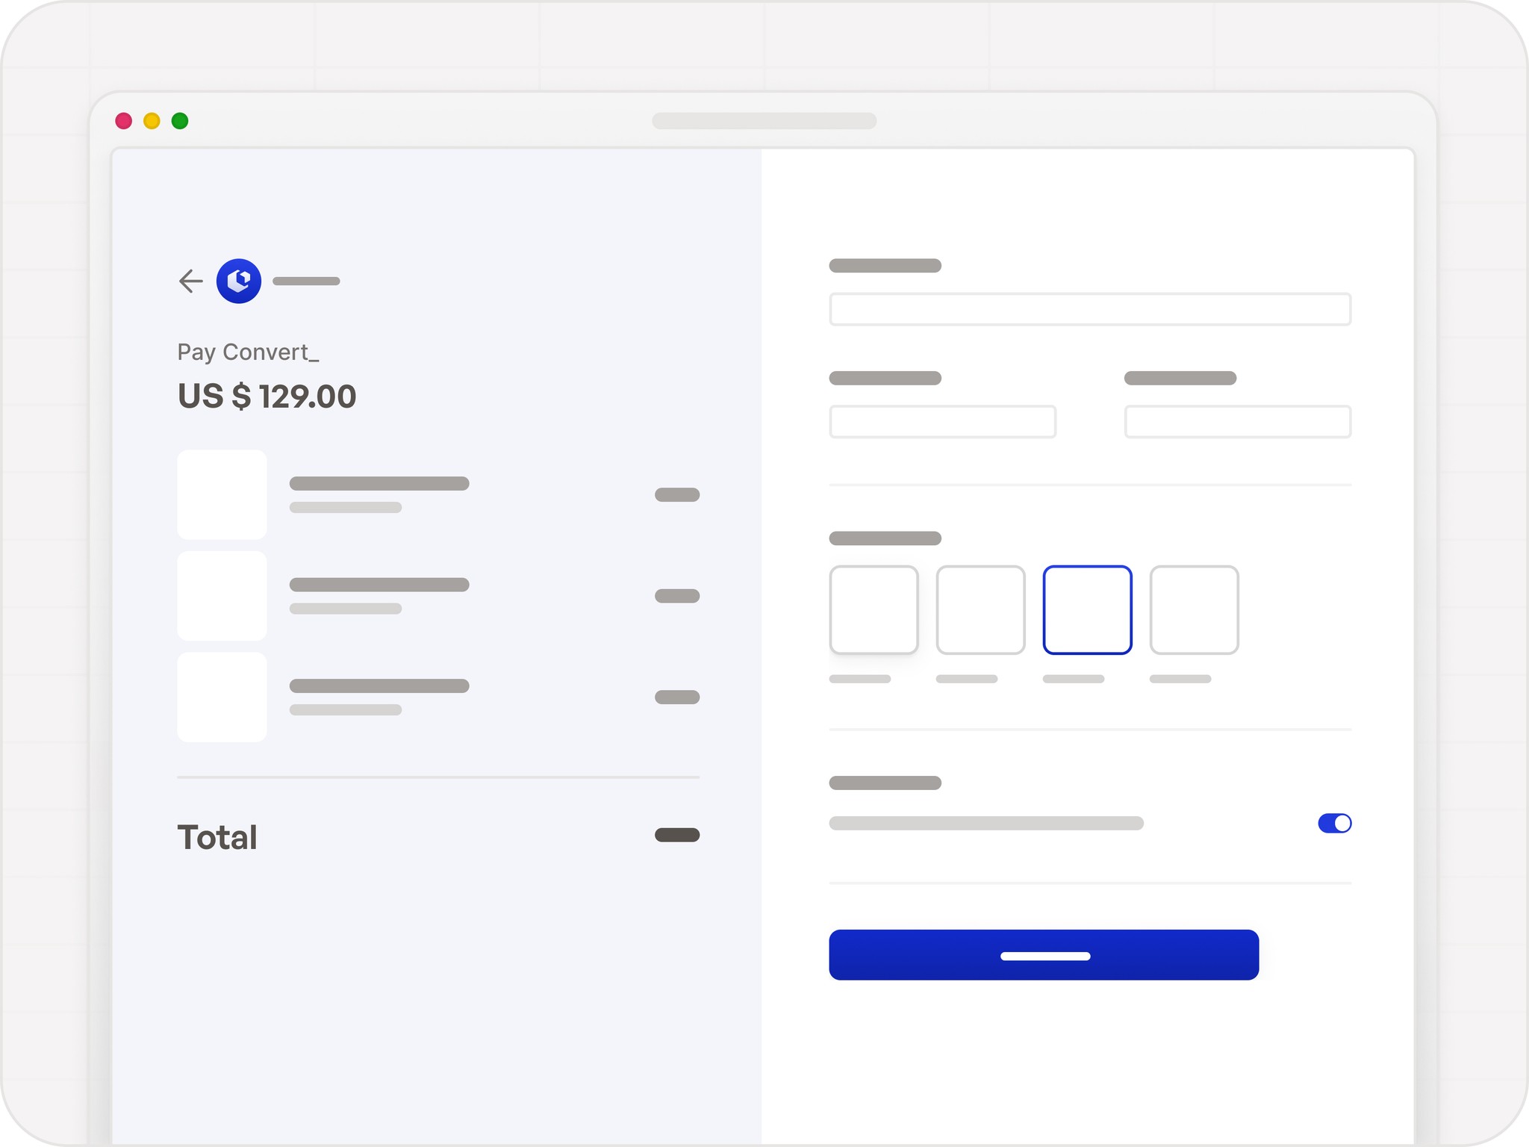This screenshot has height=1147, width=1529.
Task: Select the second payment option box
Action: (x=980, y=610)
